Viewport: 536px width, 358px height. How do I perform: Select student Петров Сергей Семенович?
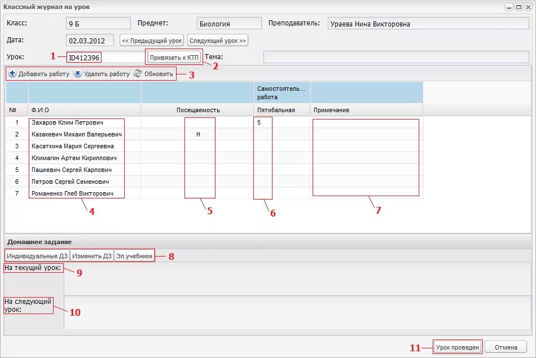pos(70,182)
